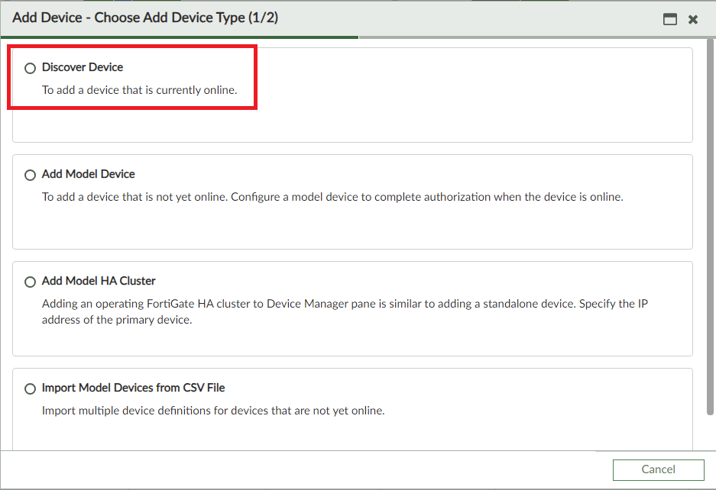The height and width of the screenshot is (490, 716).
Task: Select the Discover Device radio button
Action: click(x=30, y=68)
